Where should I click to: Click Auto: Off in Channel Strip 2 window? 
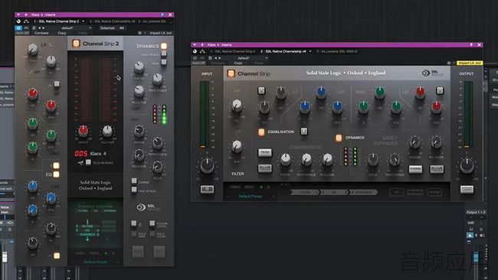(x=22, y=33)
